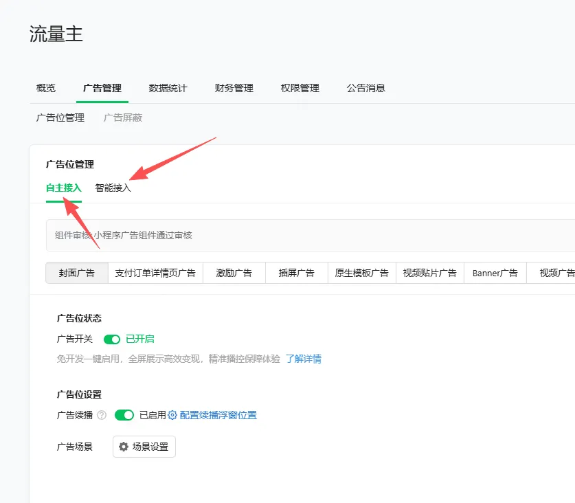Switch to the 插屏广告 ad type

(296, 273)
